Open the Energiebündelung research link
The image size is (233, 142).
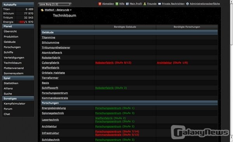click(x=54, y=108)
